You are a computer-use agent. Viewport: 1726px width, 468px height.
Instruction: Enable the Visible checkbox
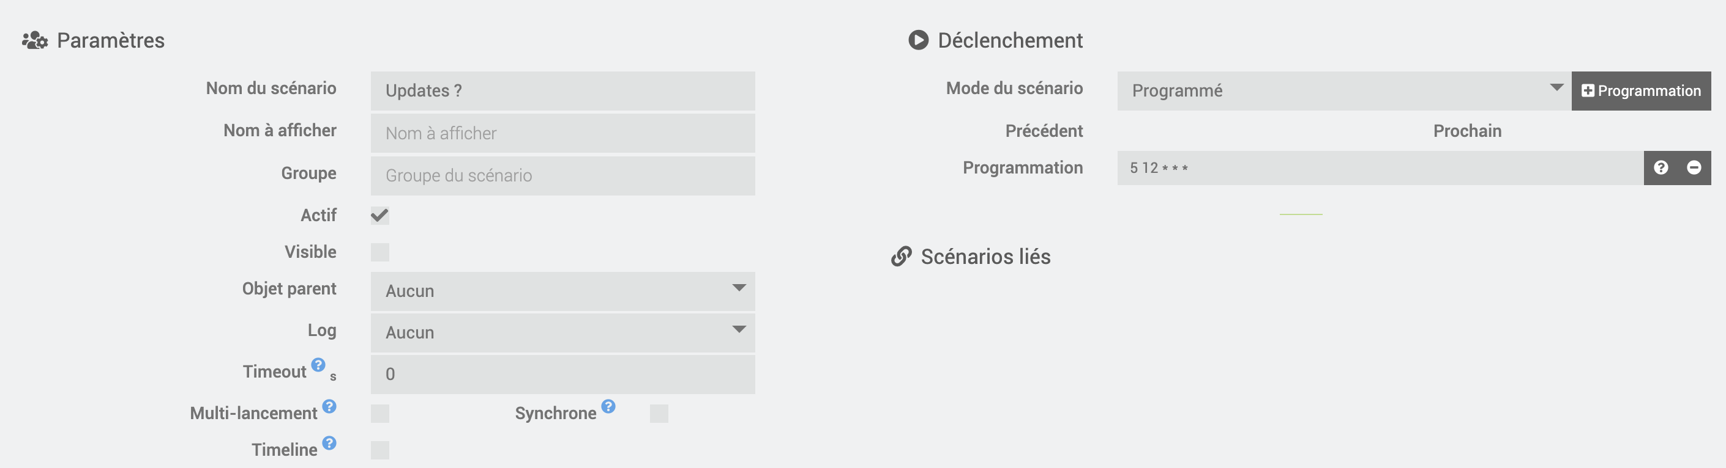[x=380, y=252]
